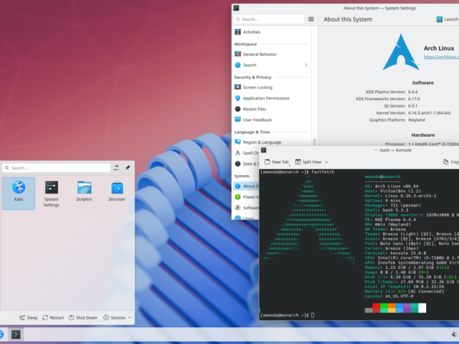The width and height of the screenshot is (459, 344).
Task: Click the Copy button in Konsole
Action: [451, 162]
